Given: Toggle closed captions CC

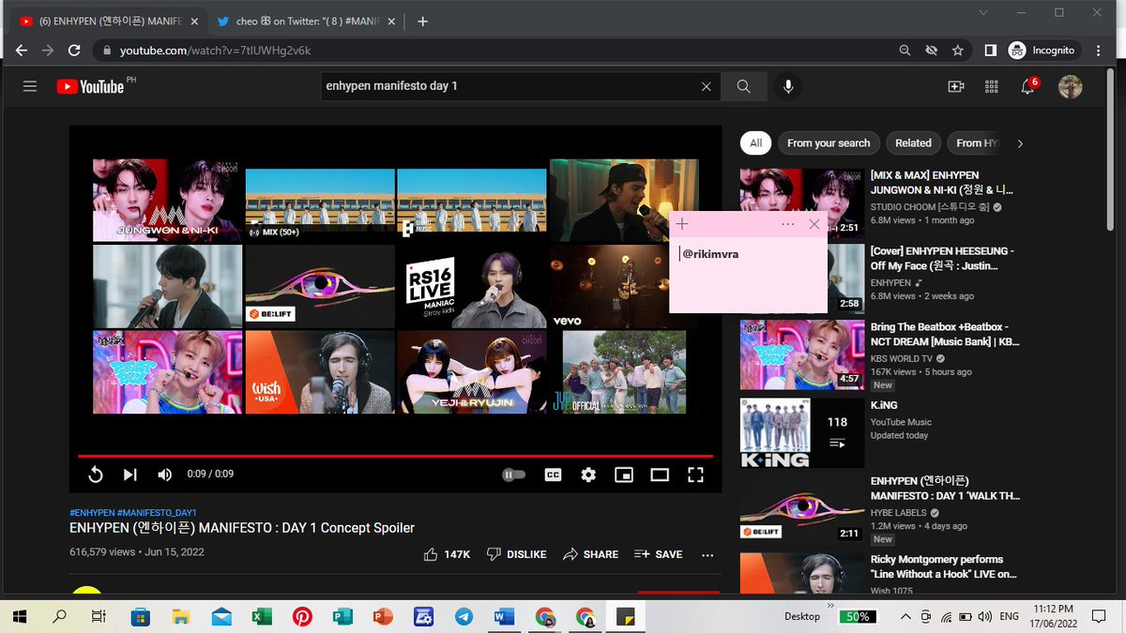Looking at the screenshot, I should (x=554, y=475).
